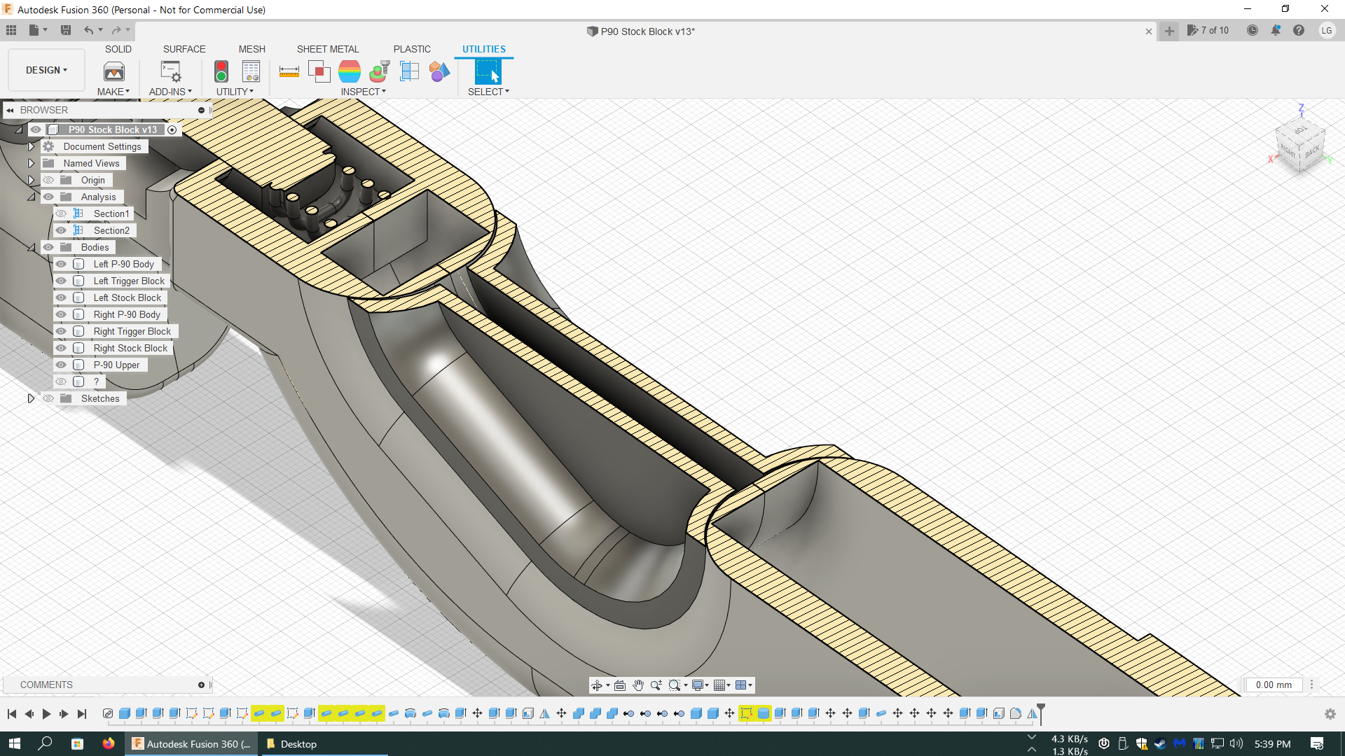Open the Data Panel grid icon
The height and width of the screenshot is (756, 1345).
pos(11,30)
